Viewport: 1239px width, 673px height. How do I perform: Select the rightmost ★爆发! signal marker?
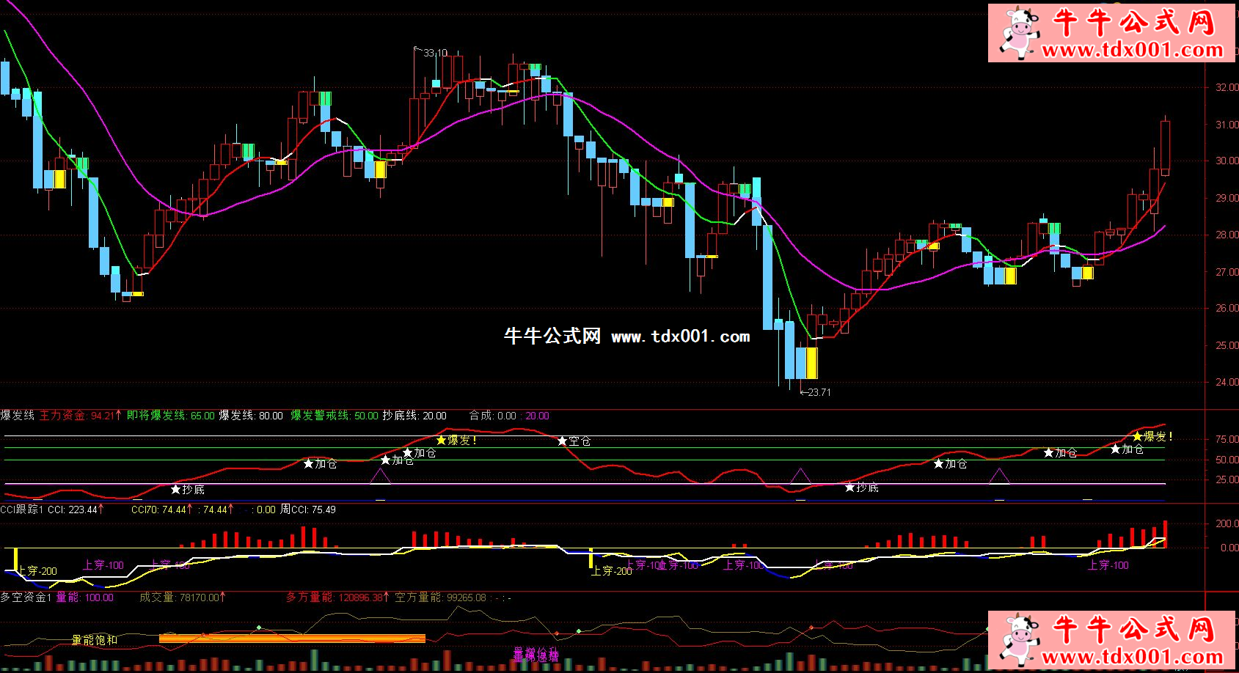1152,436
